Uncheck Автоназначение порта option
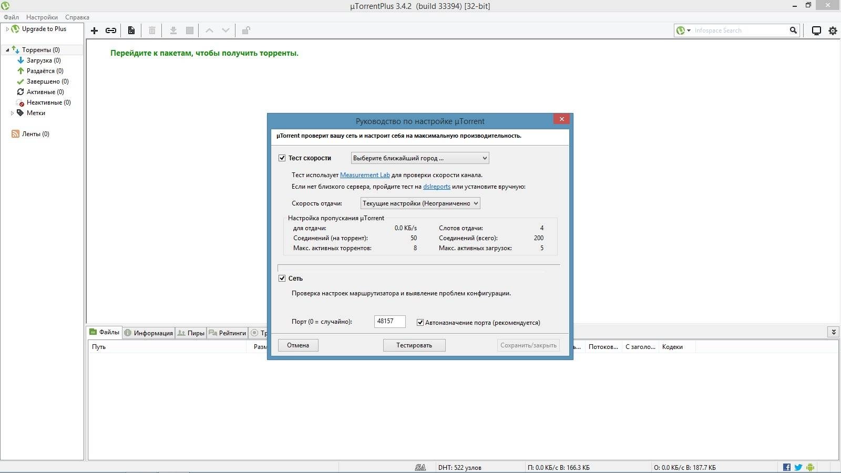This screenshot has width=841, height=473. pos(419,322)
